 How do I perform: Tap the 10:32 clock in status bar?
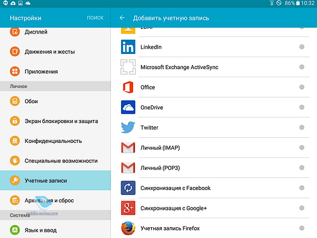pyautogui.click(x=307, y=3)
